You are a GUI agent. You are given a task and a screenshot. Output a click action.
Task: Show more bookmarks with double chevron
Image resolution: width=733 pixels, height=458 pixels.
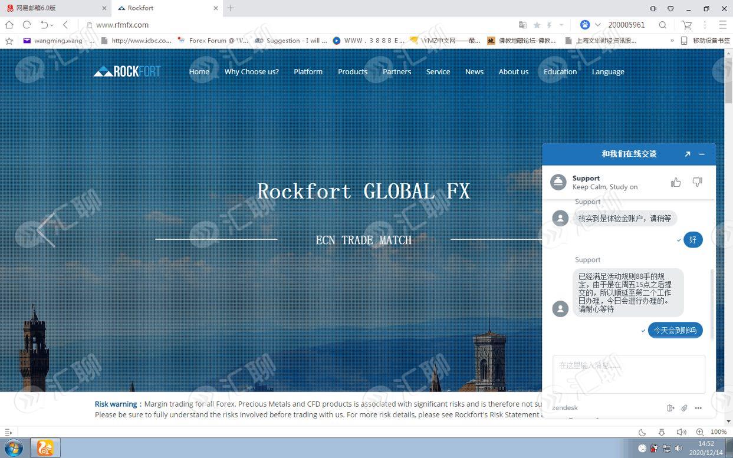coord(672,41)
